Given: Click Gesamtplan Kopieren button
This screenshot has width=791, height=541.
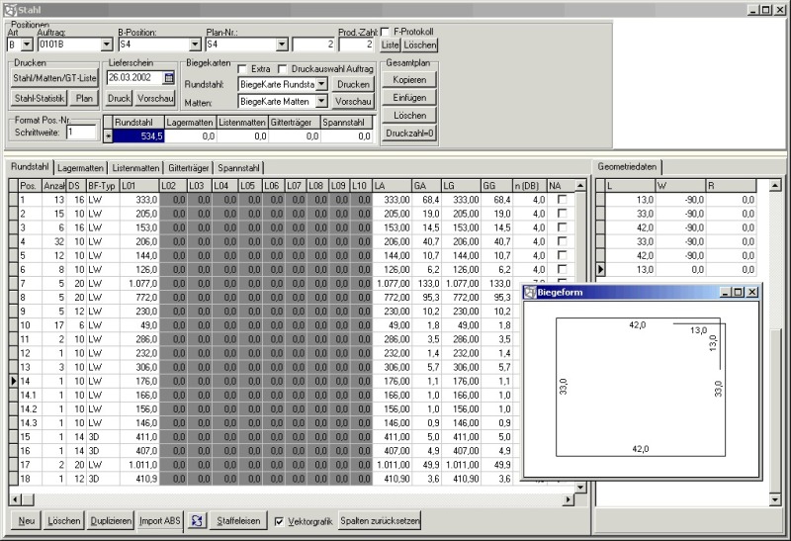Looking at the screenshot, I should point(409,80).
